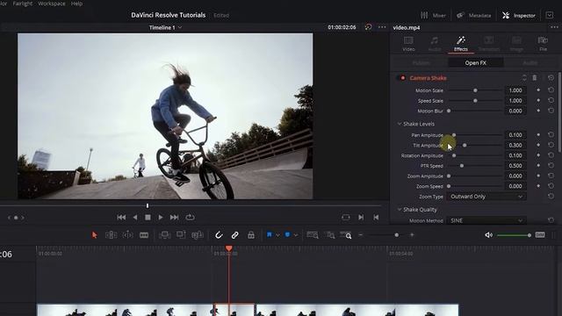Open the Motion Method SINE dropdown
This screenshot has width=562, height=316.
click(x=486, y=220)
